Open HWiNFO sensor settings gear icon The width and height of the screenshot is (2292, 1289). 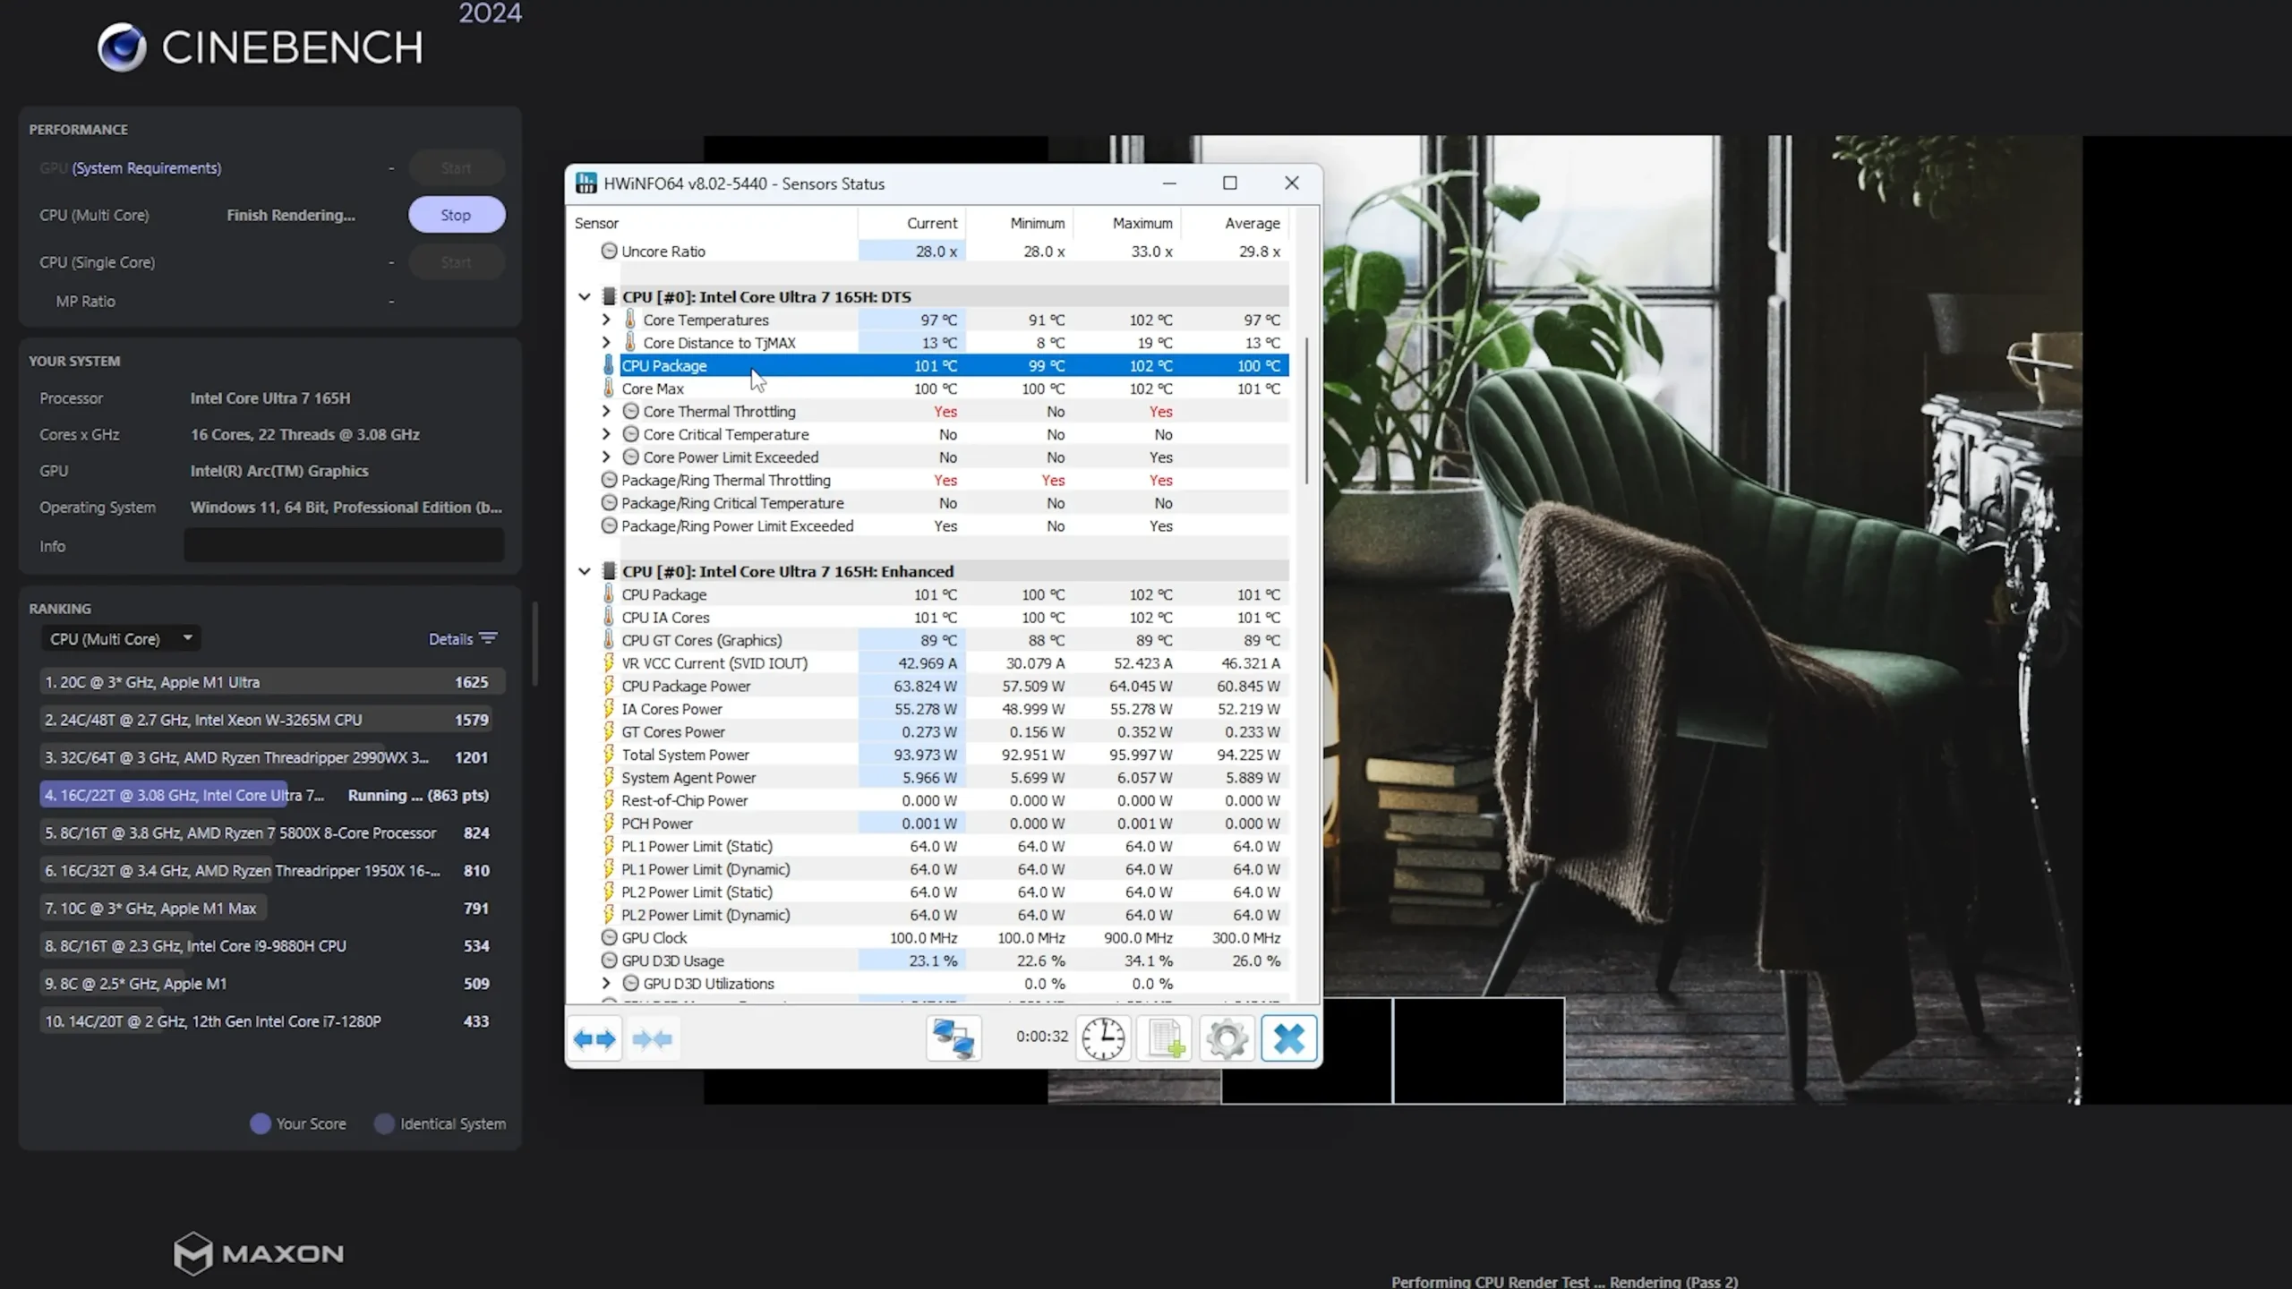(1227, 1038)
